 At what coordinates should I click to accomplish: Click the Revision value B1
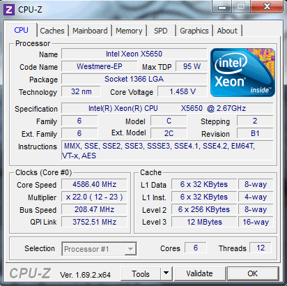255,133
